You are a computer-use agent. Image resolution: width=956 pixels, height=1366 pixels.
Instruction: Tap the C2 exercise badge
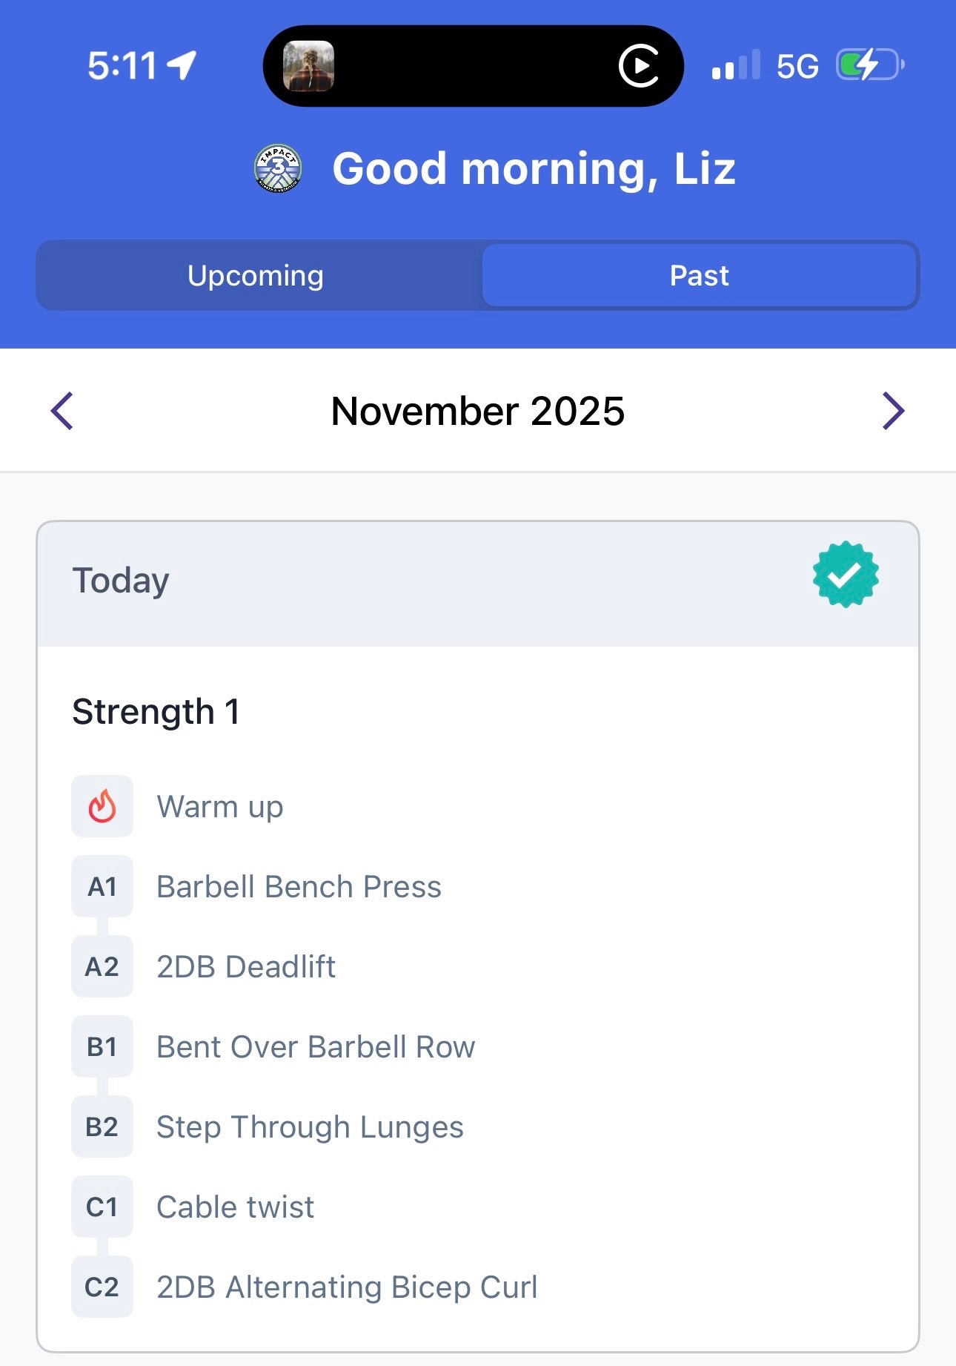pos(102,1287)
